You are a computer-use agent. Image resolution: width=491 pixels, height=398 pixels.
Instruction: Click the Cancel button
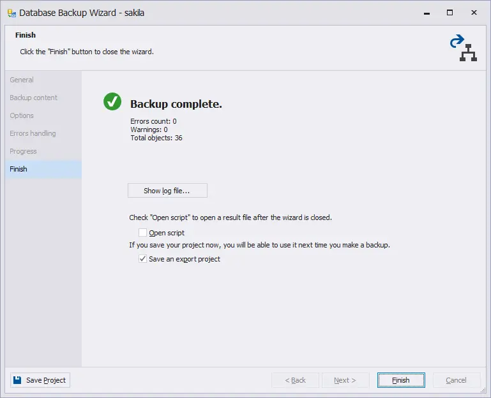pos(457,380)
